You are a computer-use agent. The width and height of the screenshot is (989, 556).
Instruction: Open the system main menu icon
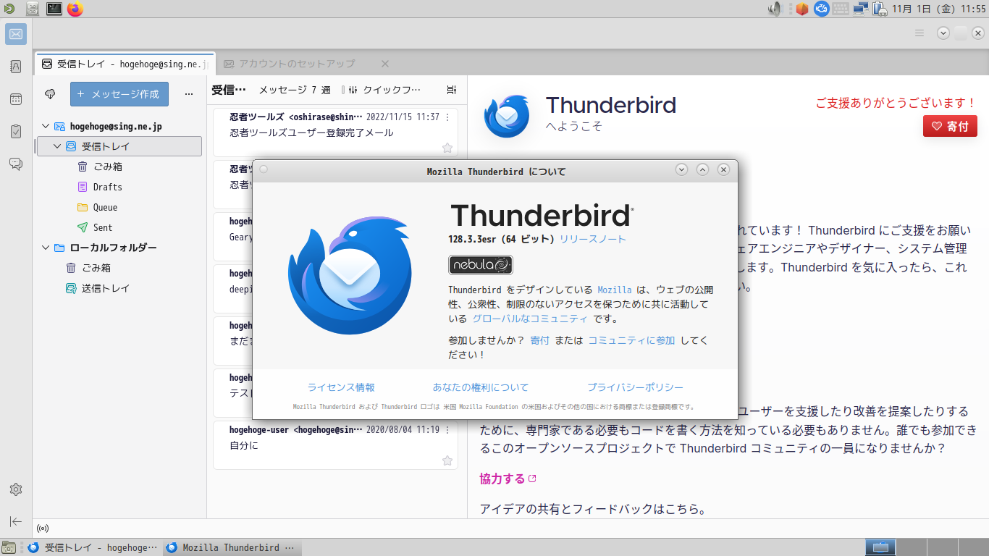[x=10, y=9]
